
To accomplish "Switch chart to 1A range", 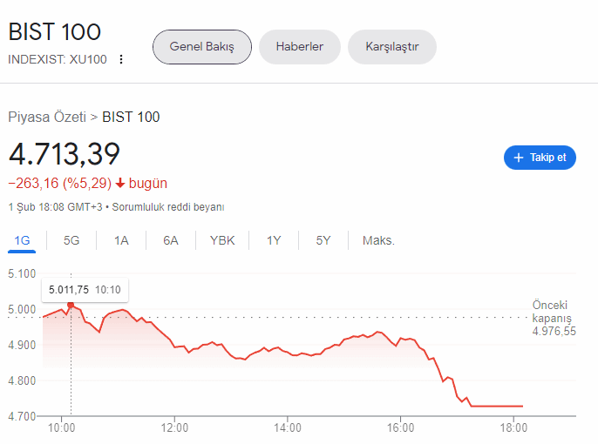I will point(121,241).
